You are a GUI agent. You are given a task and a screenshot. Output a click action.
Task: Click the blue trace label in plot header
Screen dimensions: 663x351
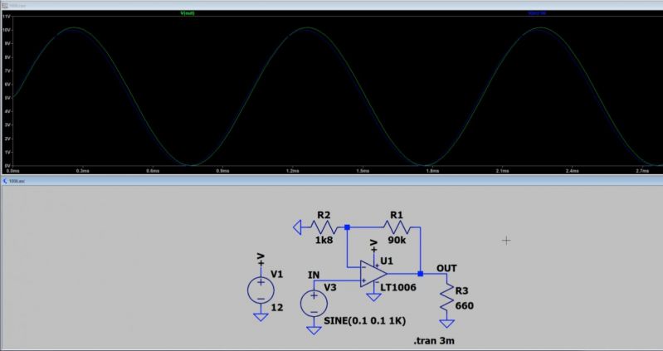pos(539,12)
